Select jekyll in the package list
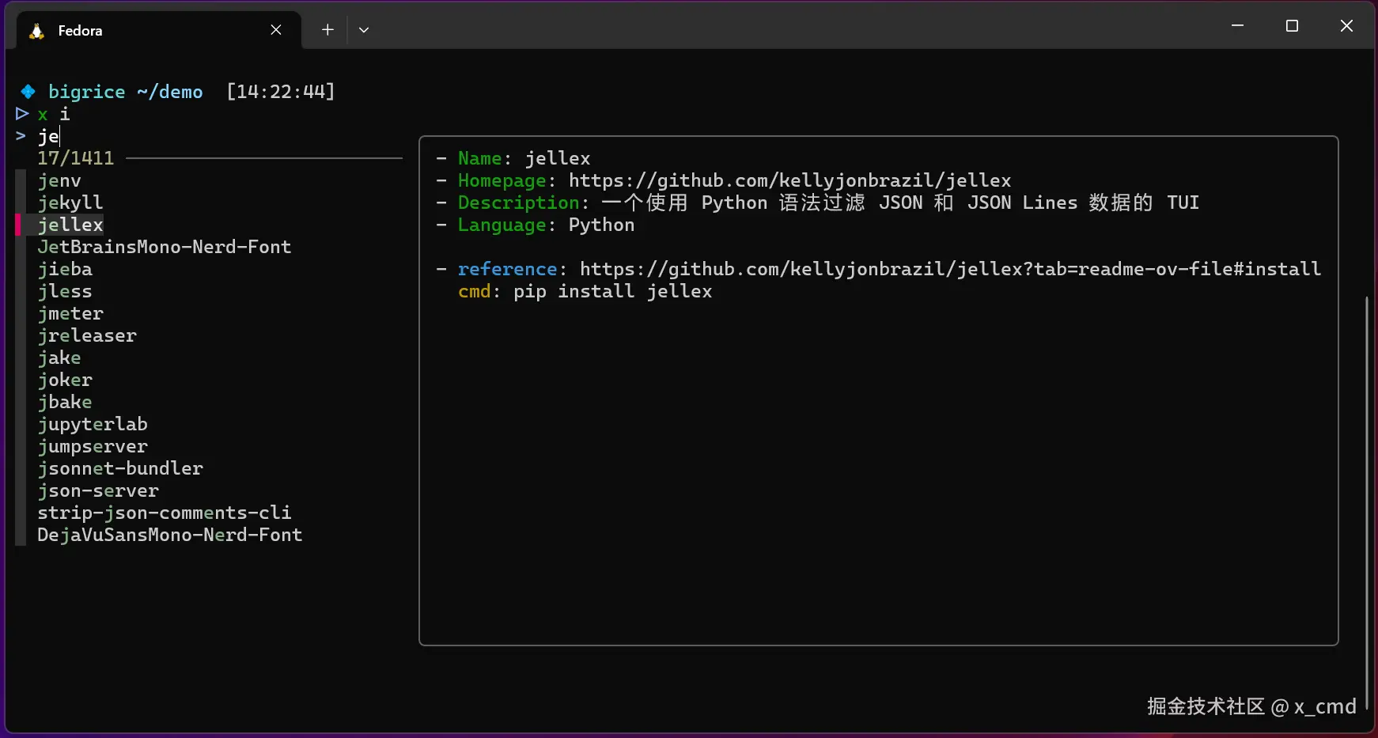This screenshot has height=738, width=1378. coord(70,203)
